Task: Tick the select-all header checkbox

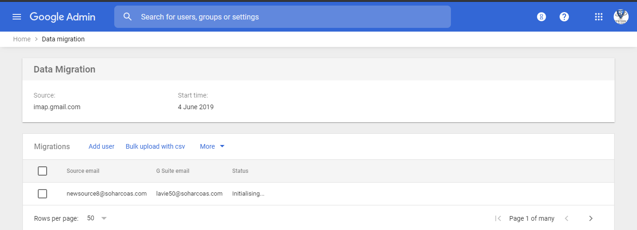Action: click(x=42, y=171)
